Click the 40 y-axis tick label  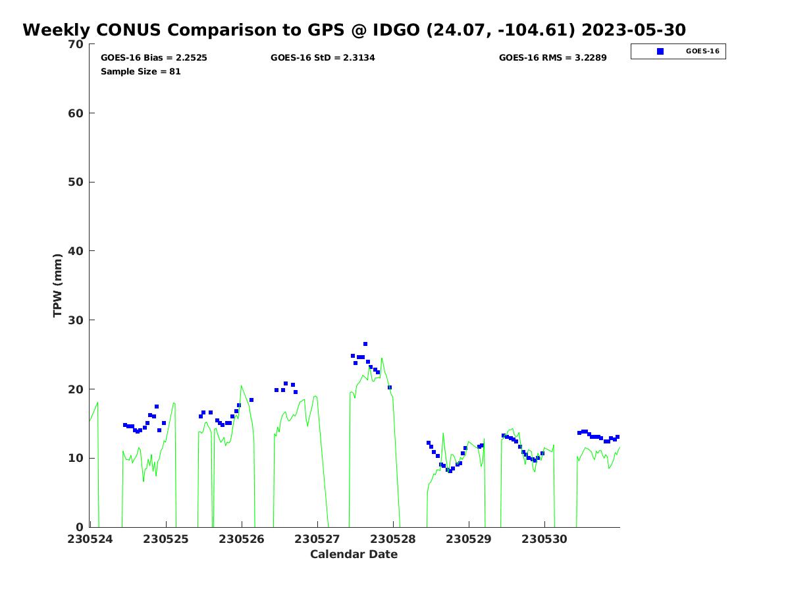(x=76, y=251)
